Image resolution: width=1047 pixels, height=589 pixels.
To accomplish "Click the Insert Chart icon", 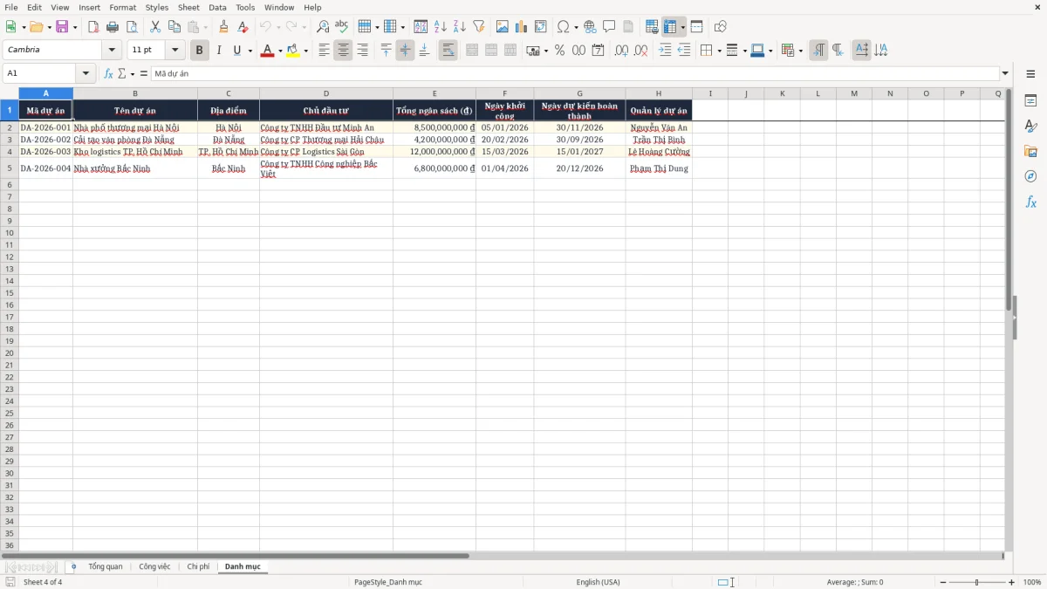I will [x=522, y=27].
